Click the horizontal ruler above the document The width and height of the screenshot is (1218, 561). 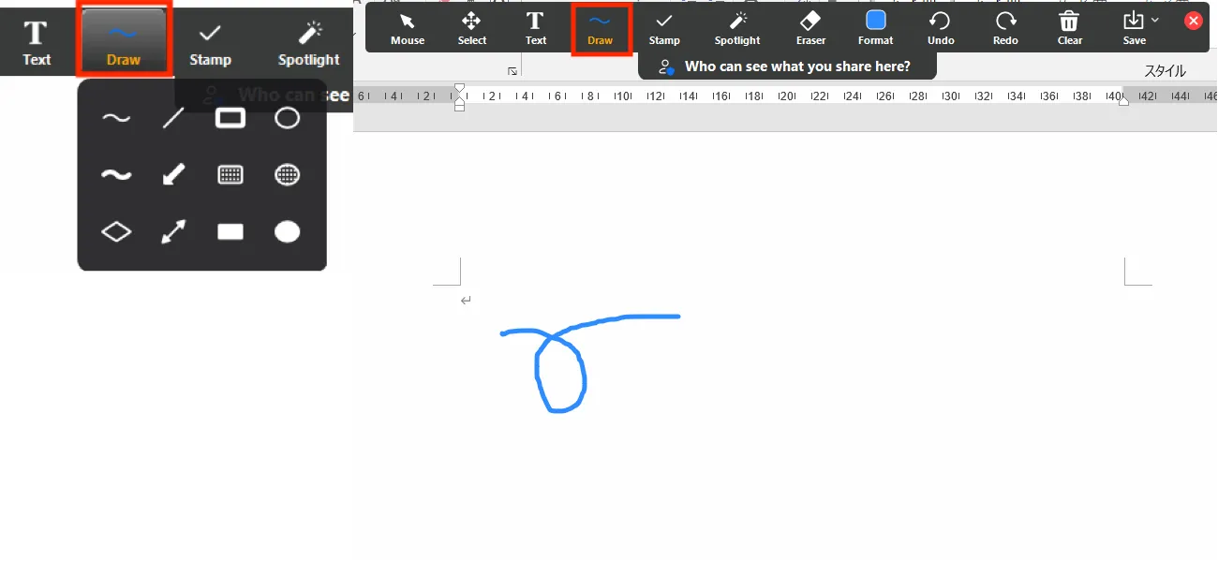(796, 95)
